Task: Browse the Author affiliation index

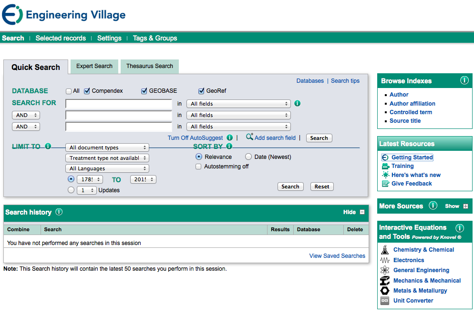Action: tap(412, 103)
